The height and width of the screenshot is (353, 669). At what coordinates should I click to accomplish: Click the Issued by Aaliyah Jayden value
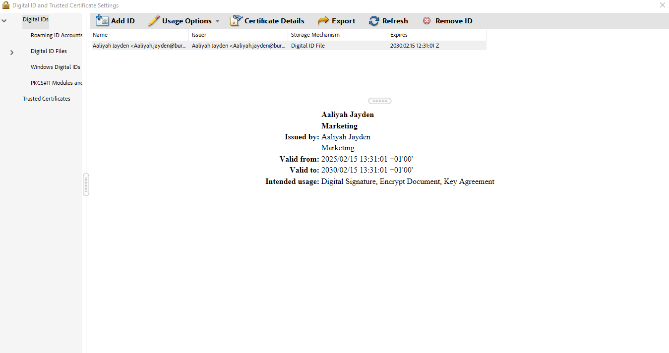(346, 137)
